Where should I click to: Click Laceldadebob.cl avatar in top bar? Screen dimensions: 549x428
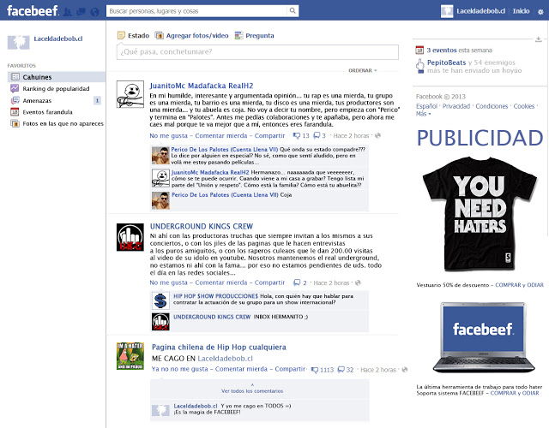click(447, 11)
